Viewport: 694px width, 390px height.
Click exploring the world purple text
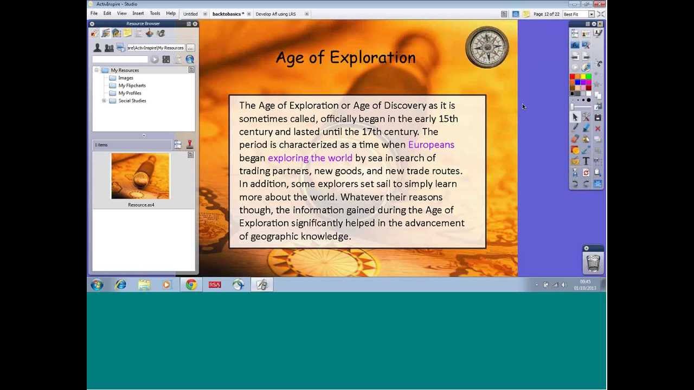pyautogui.click(x=310, y=158)
